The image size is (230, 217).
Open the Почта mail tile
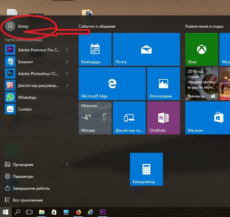point(146,49)
